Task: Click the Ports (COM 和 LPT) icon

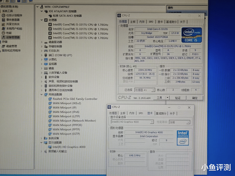Action: (46, 55)
